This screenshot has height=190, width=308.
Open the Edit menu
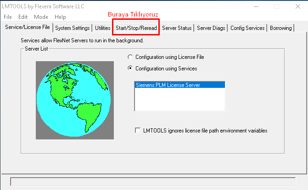pos(23,17)
